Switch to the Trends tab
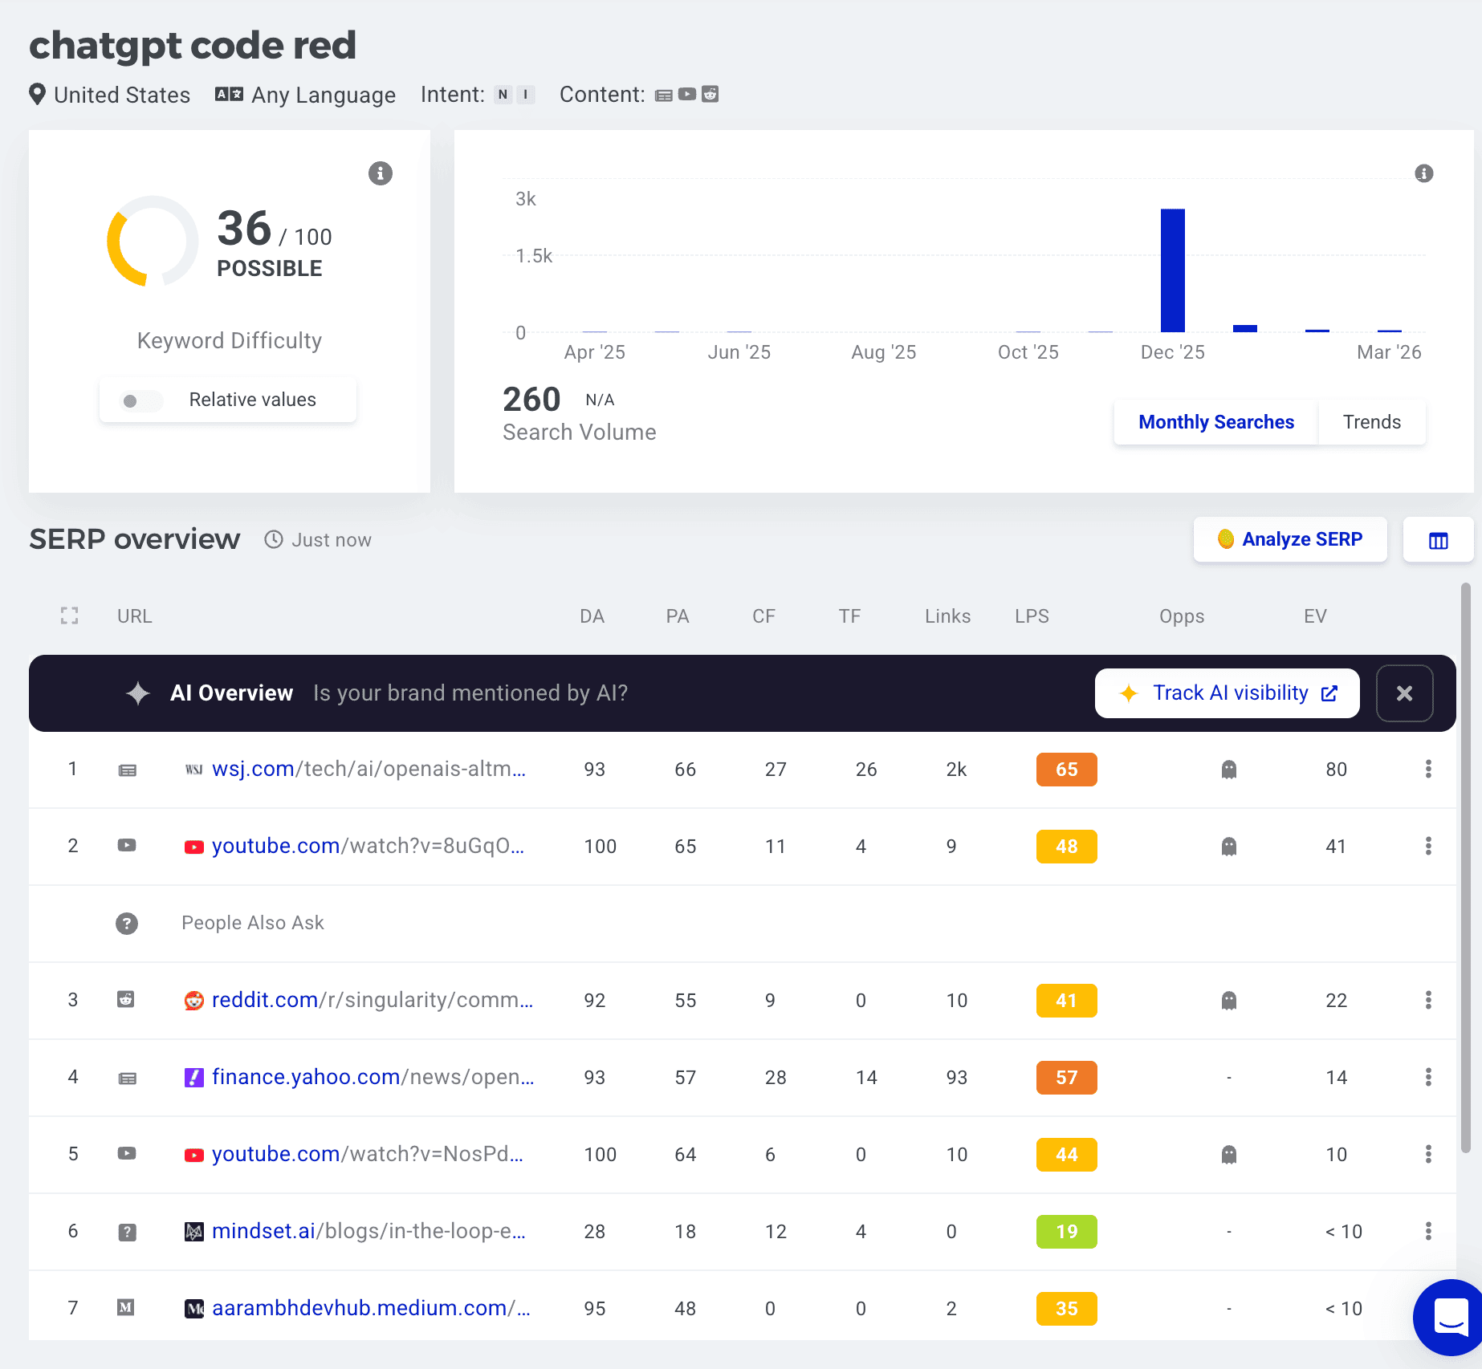This screenshot has height=1369, width=1482. [1371, 422]
